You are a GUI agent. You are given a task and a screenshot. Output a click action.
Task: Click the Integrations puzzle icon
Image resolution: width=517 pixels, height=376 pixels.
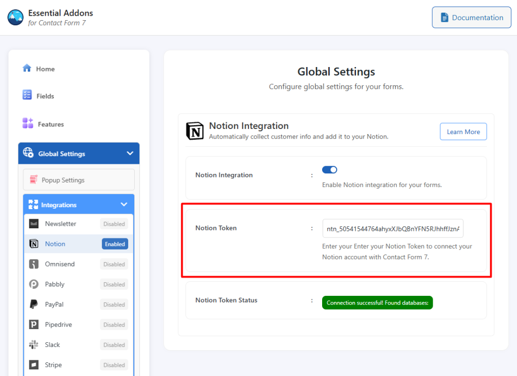[x=33, y=205]
